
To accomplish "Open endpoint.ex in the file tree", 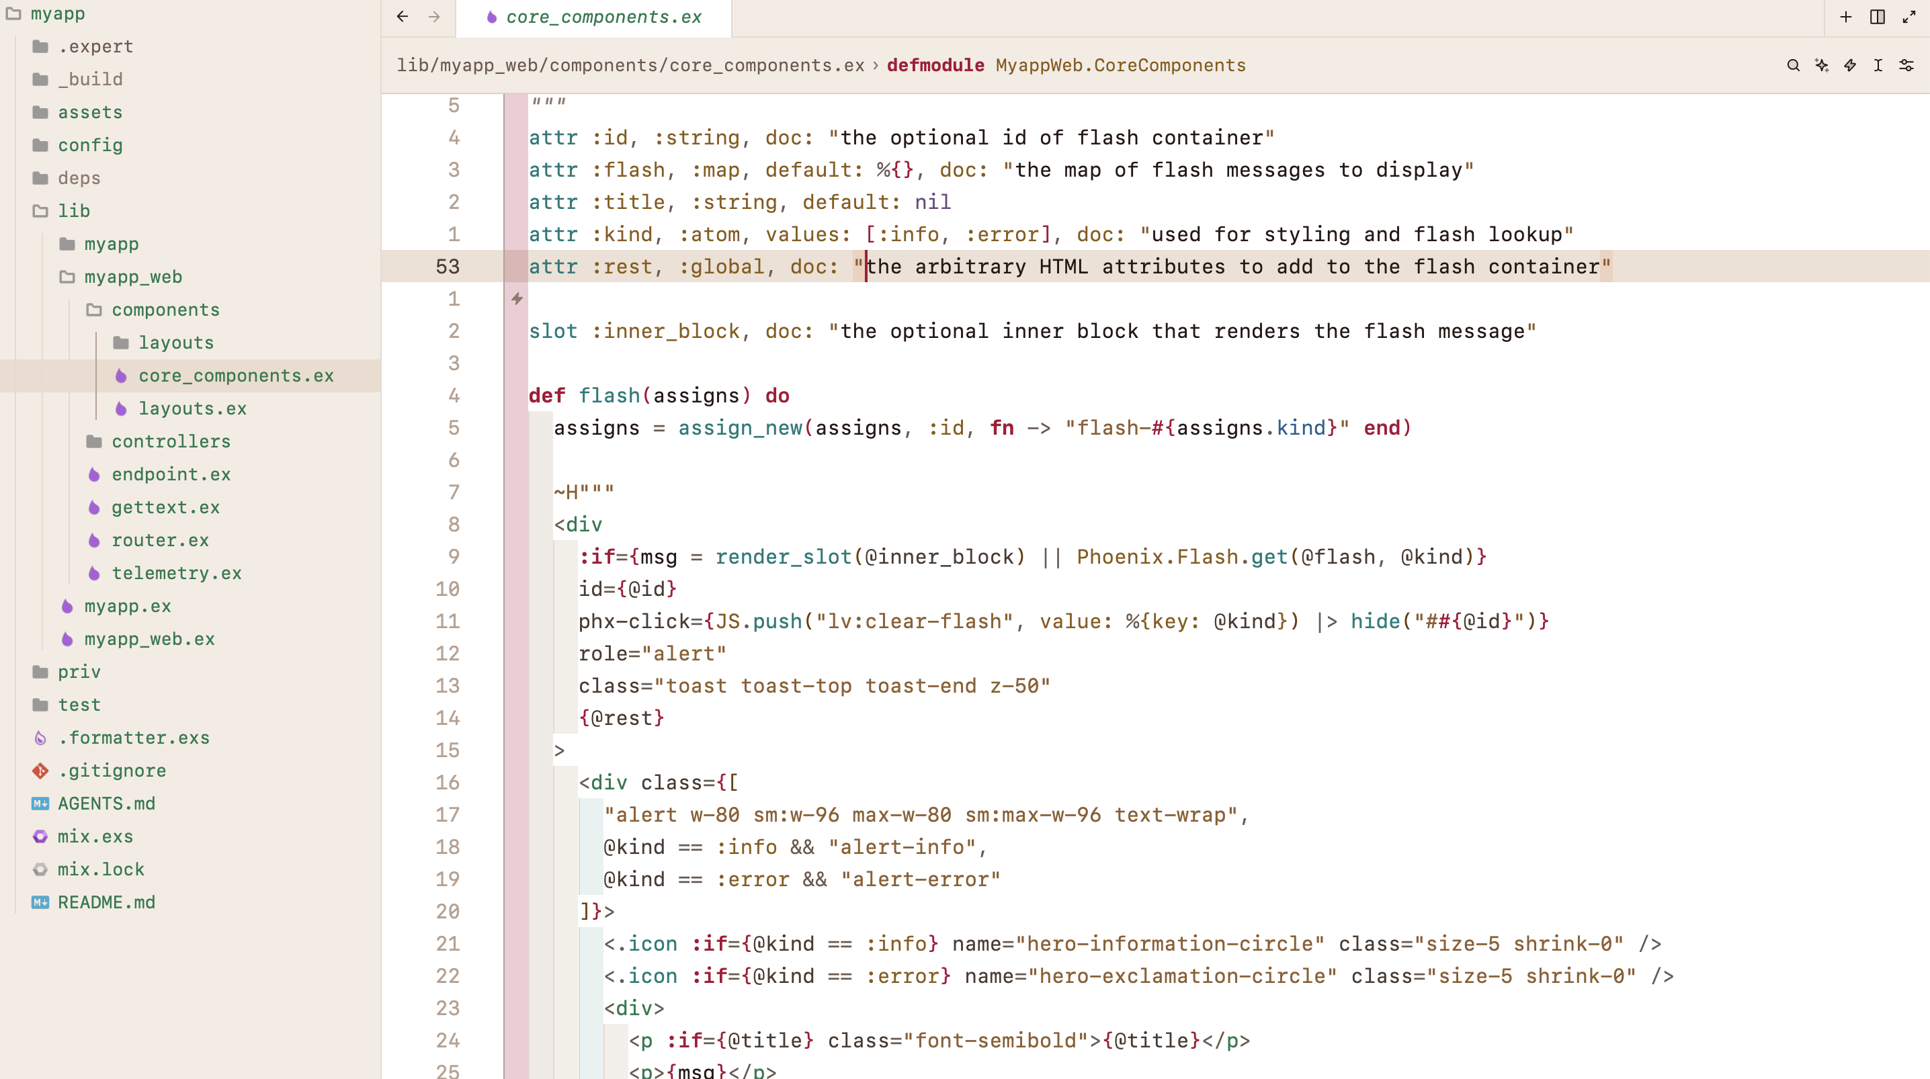I will point(171,474).
